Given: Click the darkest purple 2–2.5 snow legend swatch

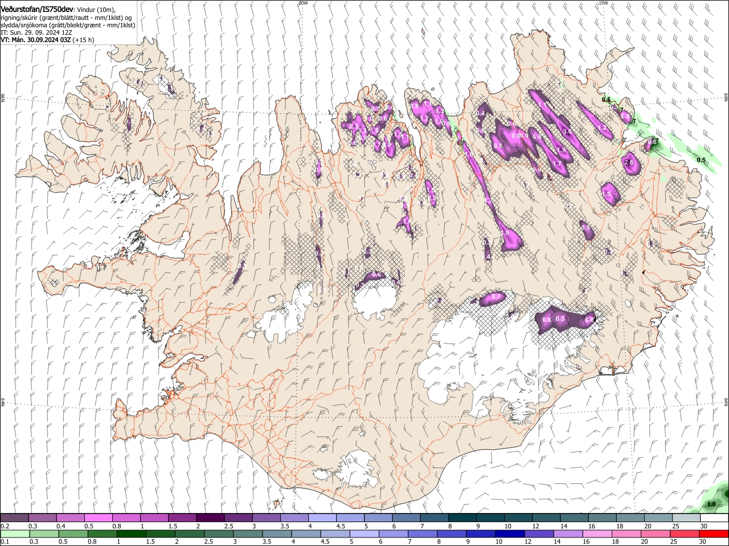Looking at the screenshot, I should (x=210, y=518).
